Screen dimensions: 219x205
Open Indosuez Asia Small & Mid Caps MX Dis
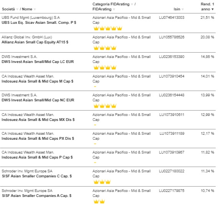click(38, 119)
